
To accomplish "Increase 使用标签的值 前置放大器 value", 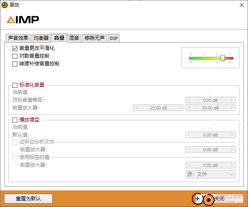I will (x=232, y=165).
